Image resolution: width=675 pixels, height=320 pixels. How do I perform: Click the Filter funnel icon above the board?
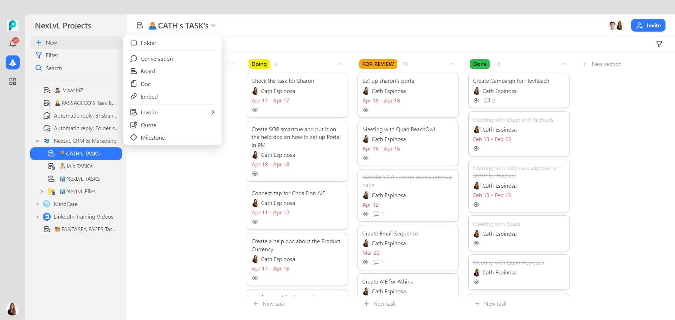(x=659, y=44)
